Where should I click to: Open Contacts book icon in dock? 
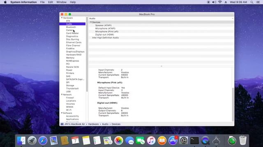[x=65, y=140]
